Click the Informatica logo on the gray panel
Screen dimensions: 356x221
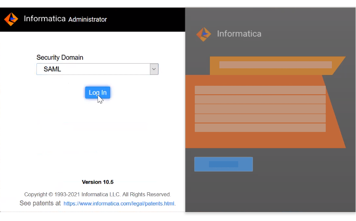coord(204,34)
